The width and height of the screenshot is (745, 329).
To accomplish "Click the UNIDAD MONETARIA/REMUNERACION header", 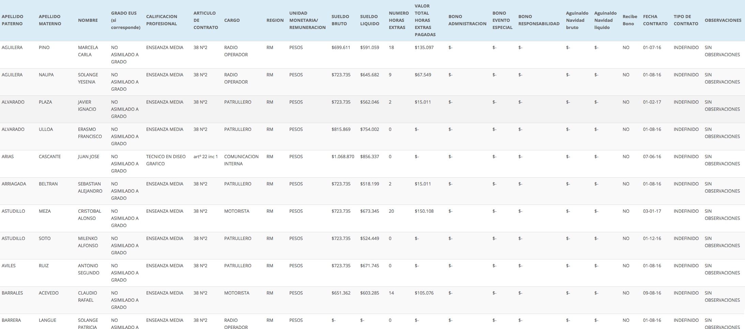I will [x=307, y=20].
